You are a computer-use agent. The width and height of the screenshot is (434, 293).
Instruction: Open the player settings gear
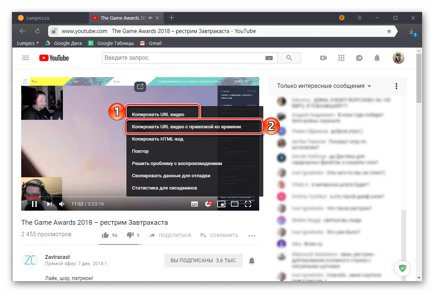(208, 204)
